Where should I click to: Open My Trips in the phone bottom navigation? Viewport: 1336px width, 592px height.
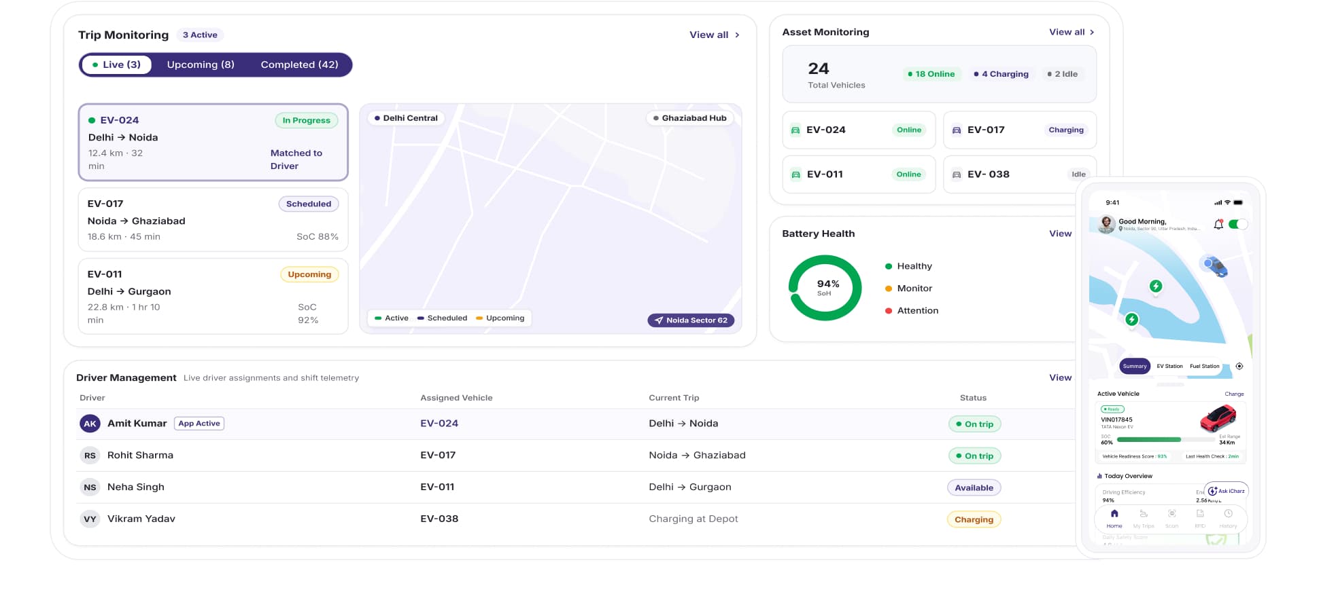tap(1144, 519)
